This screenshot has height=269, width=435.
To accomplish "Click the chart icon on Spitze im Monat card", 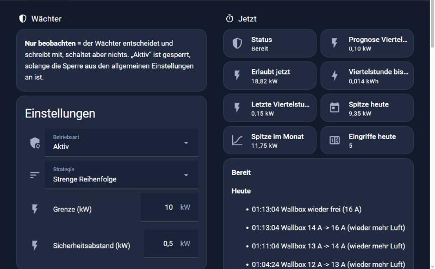I will 237,140.
